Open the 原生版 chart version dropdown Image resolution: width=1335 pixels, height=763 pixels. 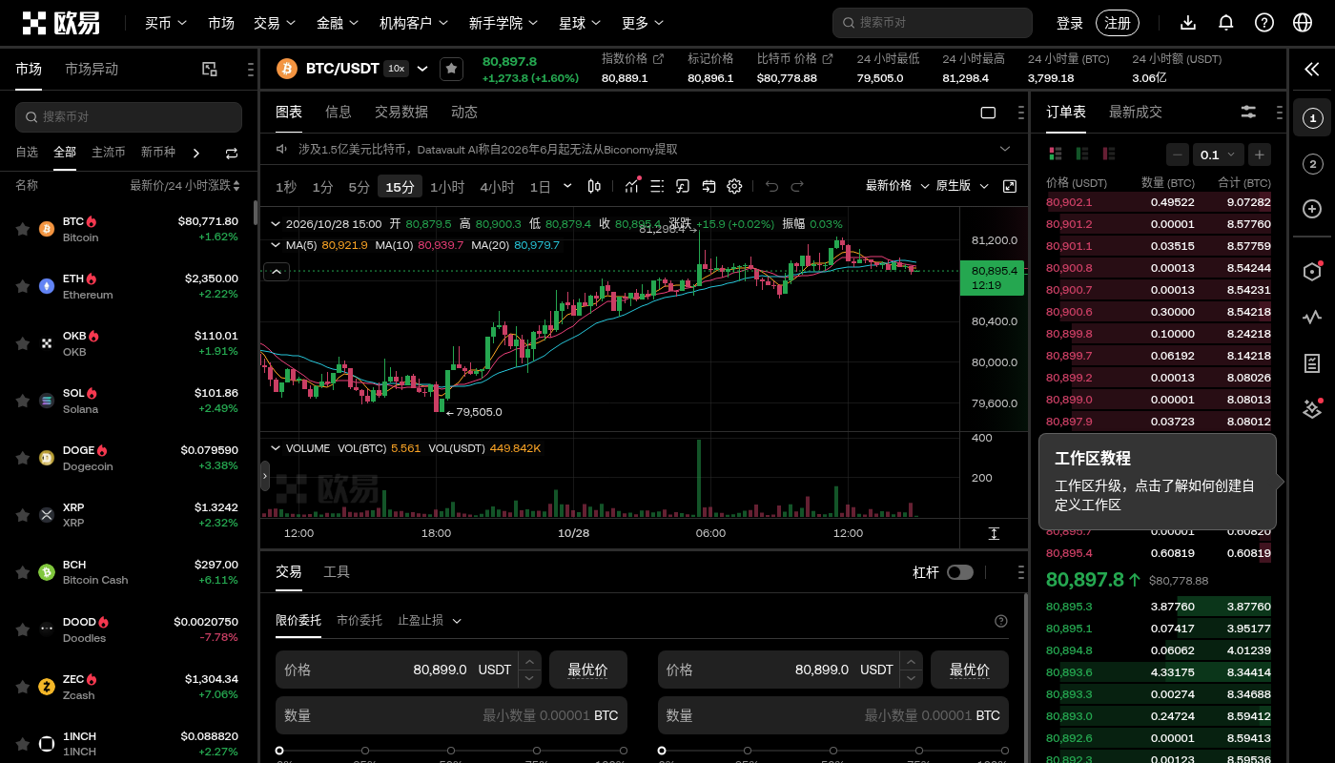tap(962, 186)
